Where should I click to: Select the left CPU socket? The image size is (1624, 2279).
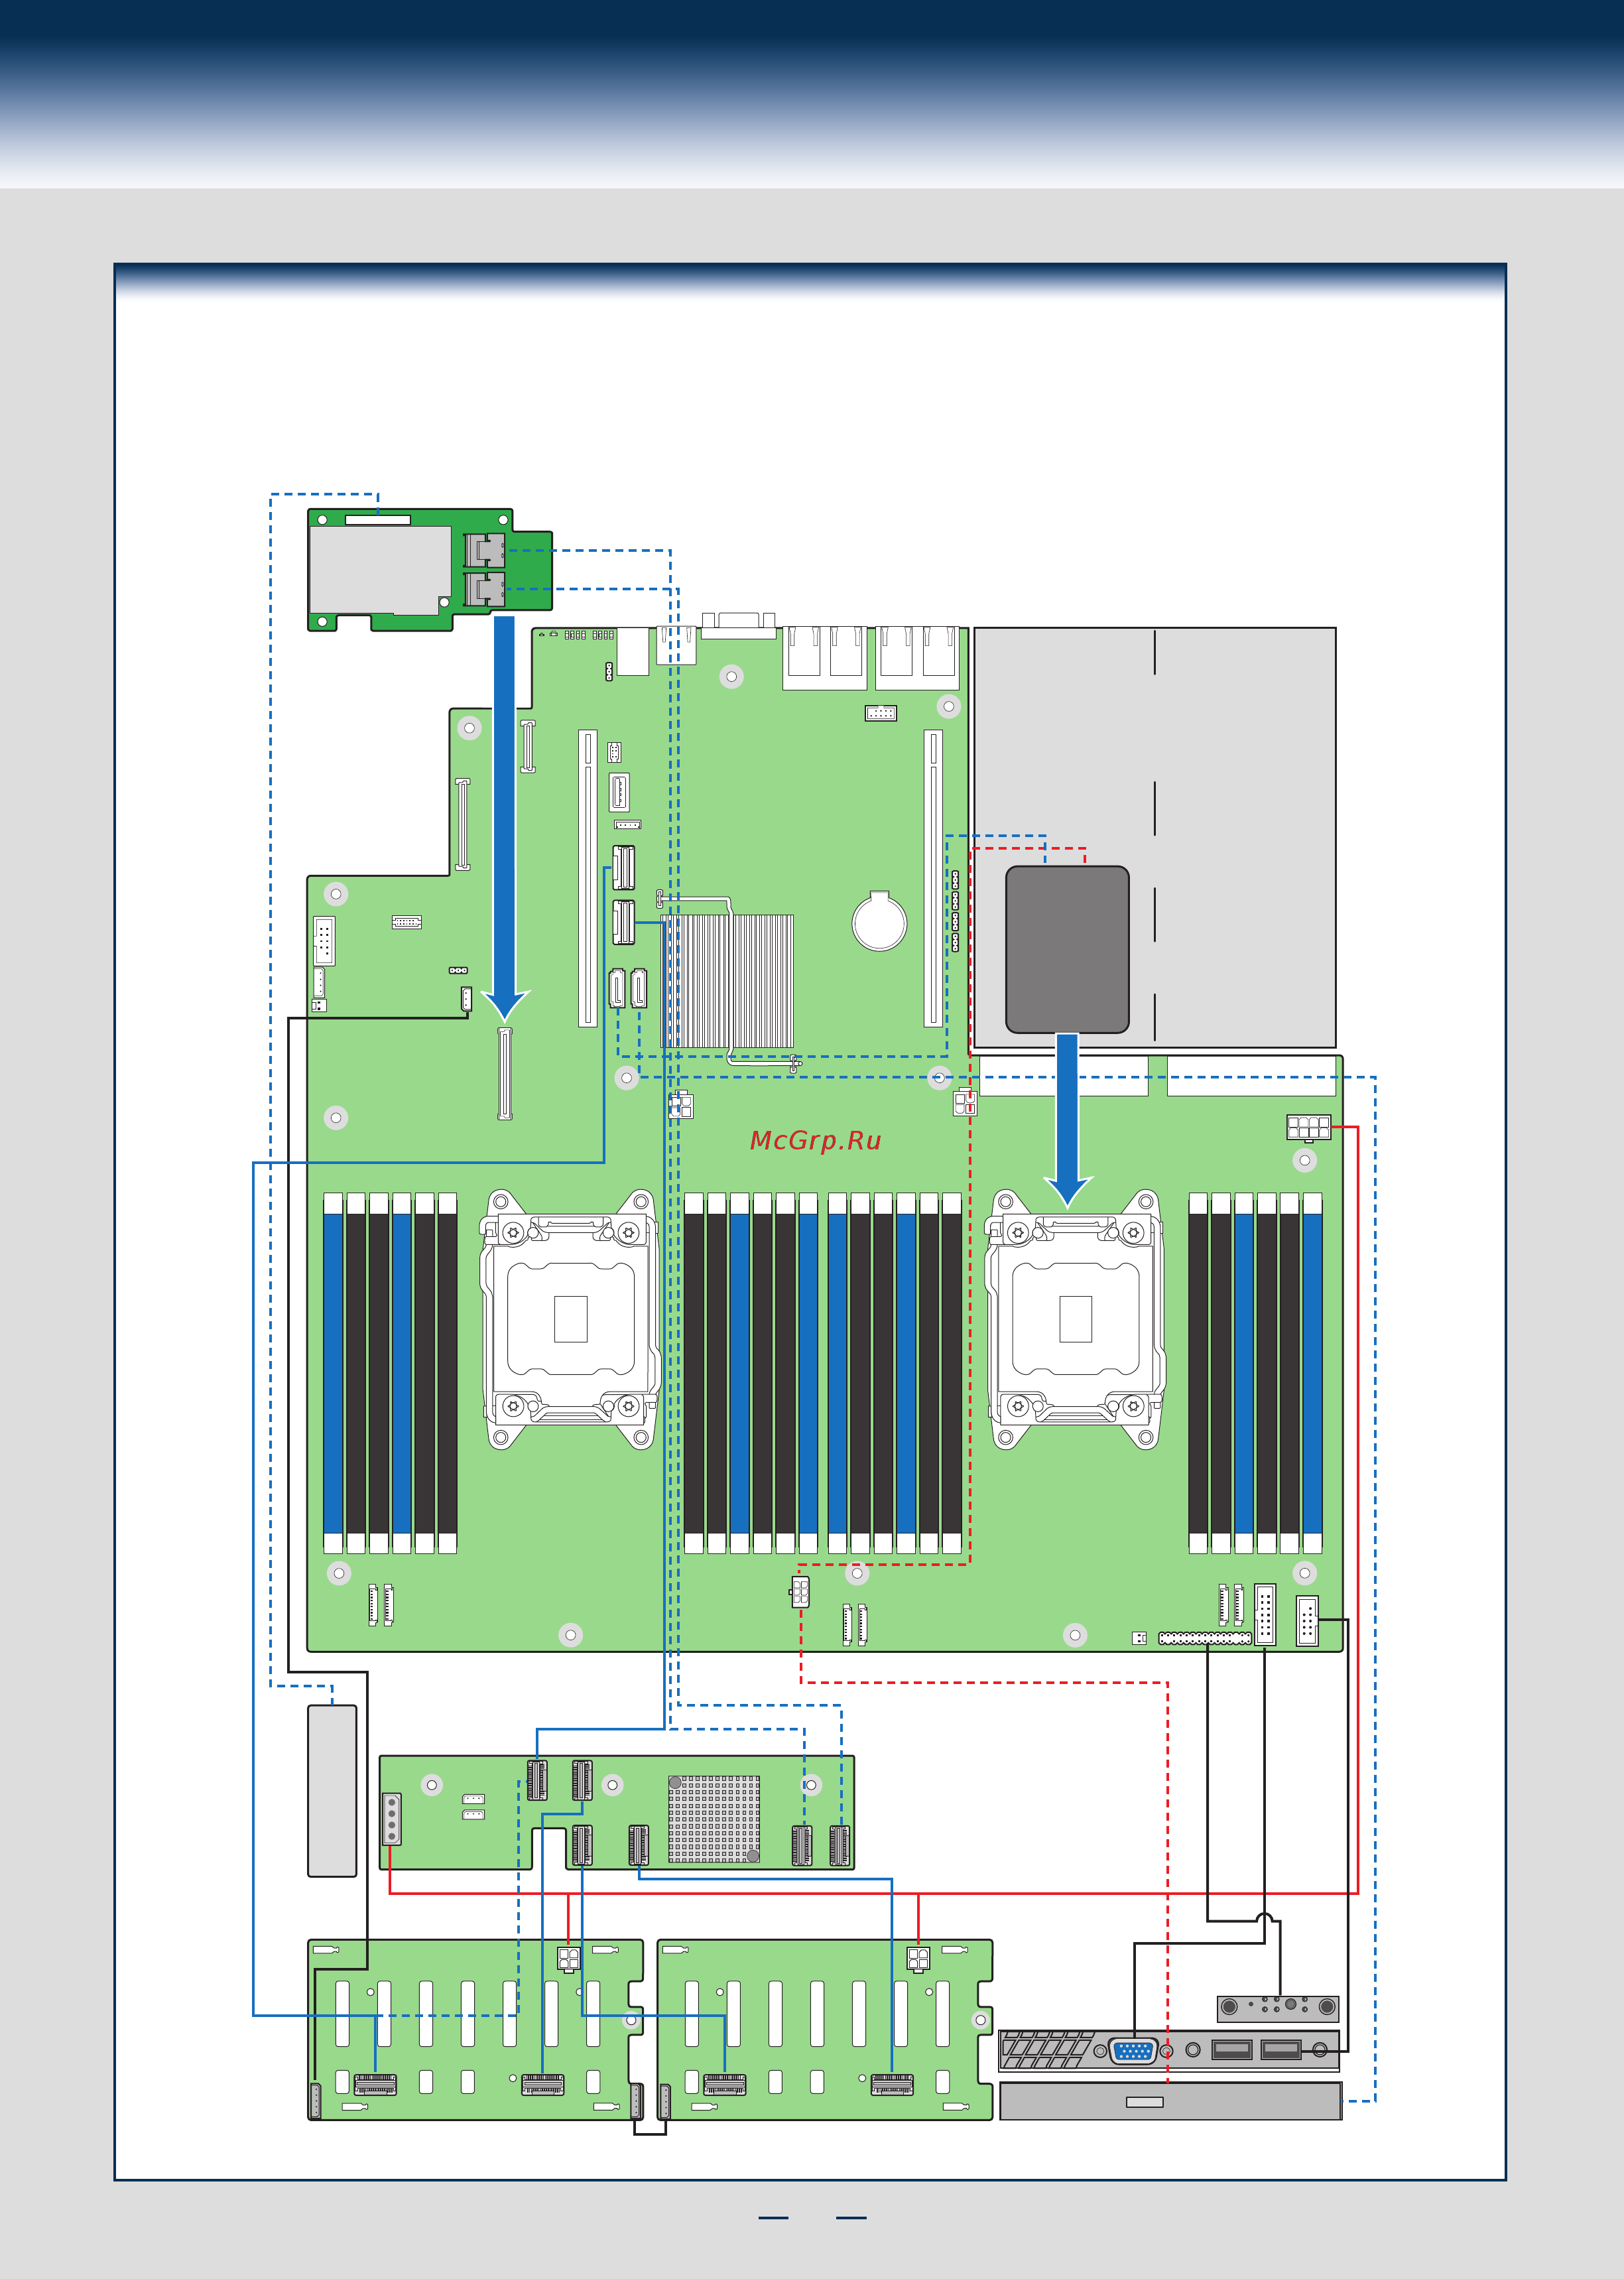570,1319
